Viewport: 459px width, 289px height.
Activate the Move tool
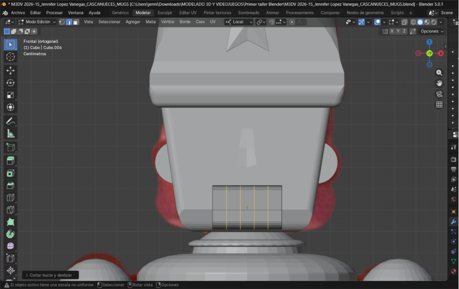(x=10, y=70)
